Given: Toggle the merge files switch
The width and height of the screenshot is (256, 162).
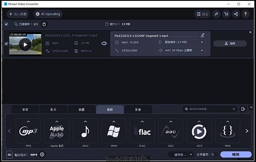Looking at the screenshot, I should pyautogui.click(x=212, y=155).
